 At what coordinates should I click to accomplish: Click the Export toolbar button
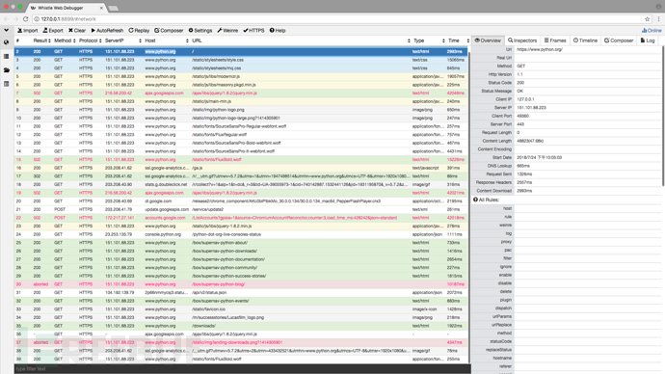pyautogui.click(x=53, y=31)
